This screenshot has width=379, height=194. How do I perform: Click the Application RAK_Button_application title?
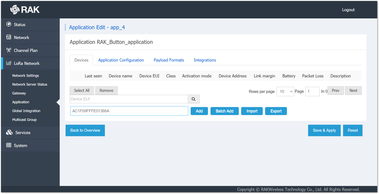111,42
